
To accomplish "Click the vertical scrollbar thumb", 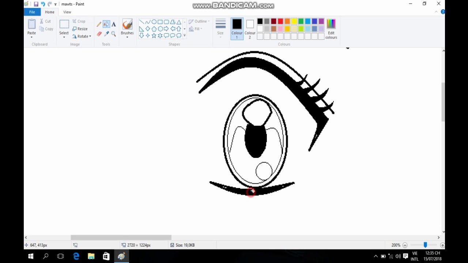I will tap(444, 102).
